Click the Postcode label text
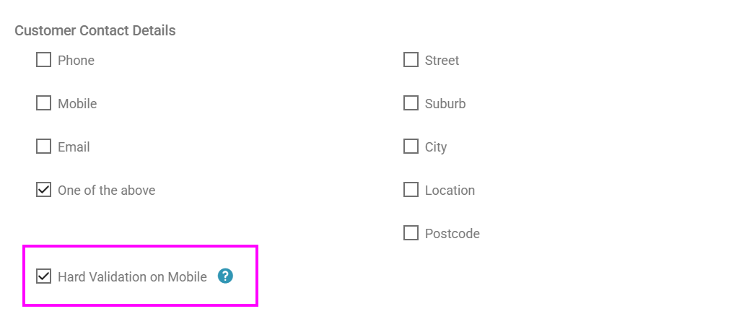 [452, 234]
